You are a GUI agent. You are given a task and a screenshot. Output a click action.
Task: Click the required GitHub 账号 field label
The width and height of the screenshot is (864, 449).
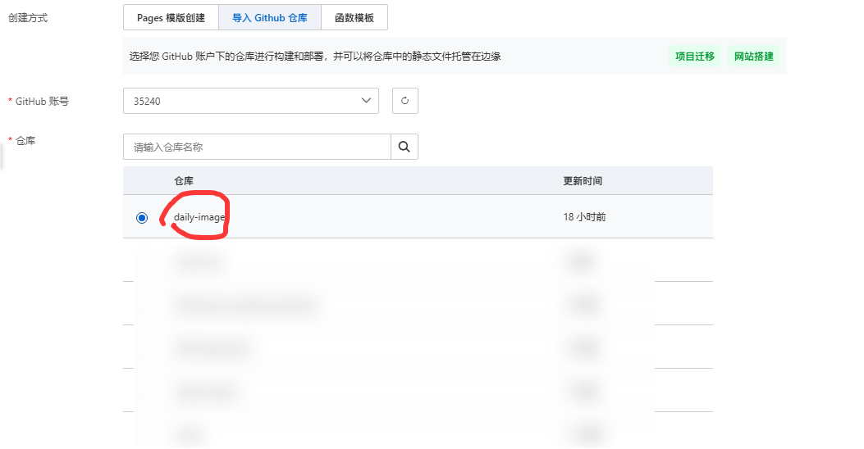(x=42, y=101)
